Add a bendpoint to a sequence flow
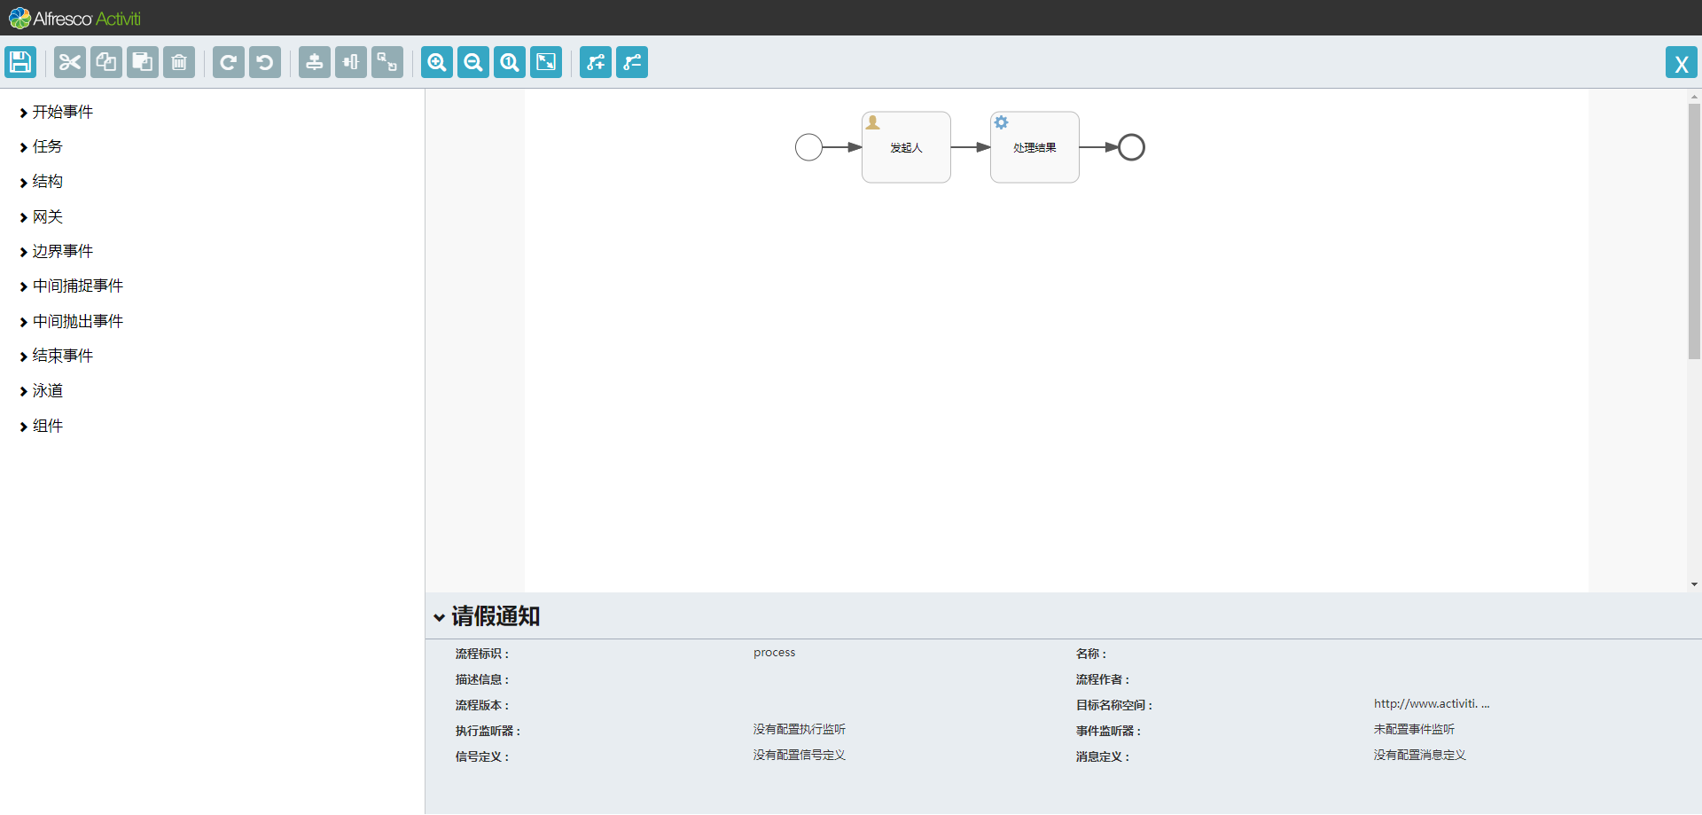The image size is (1702, 815). pos(595,62)
